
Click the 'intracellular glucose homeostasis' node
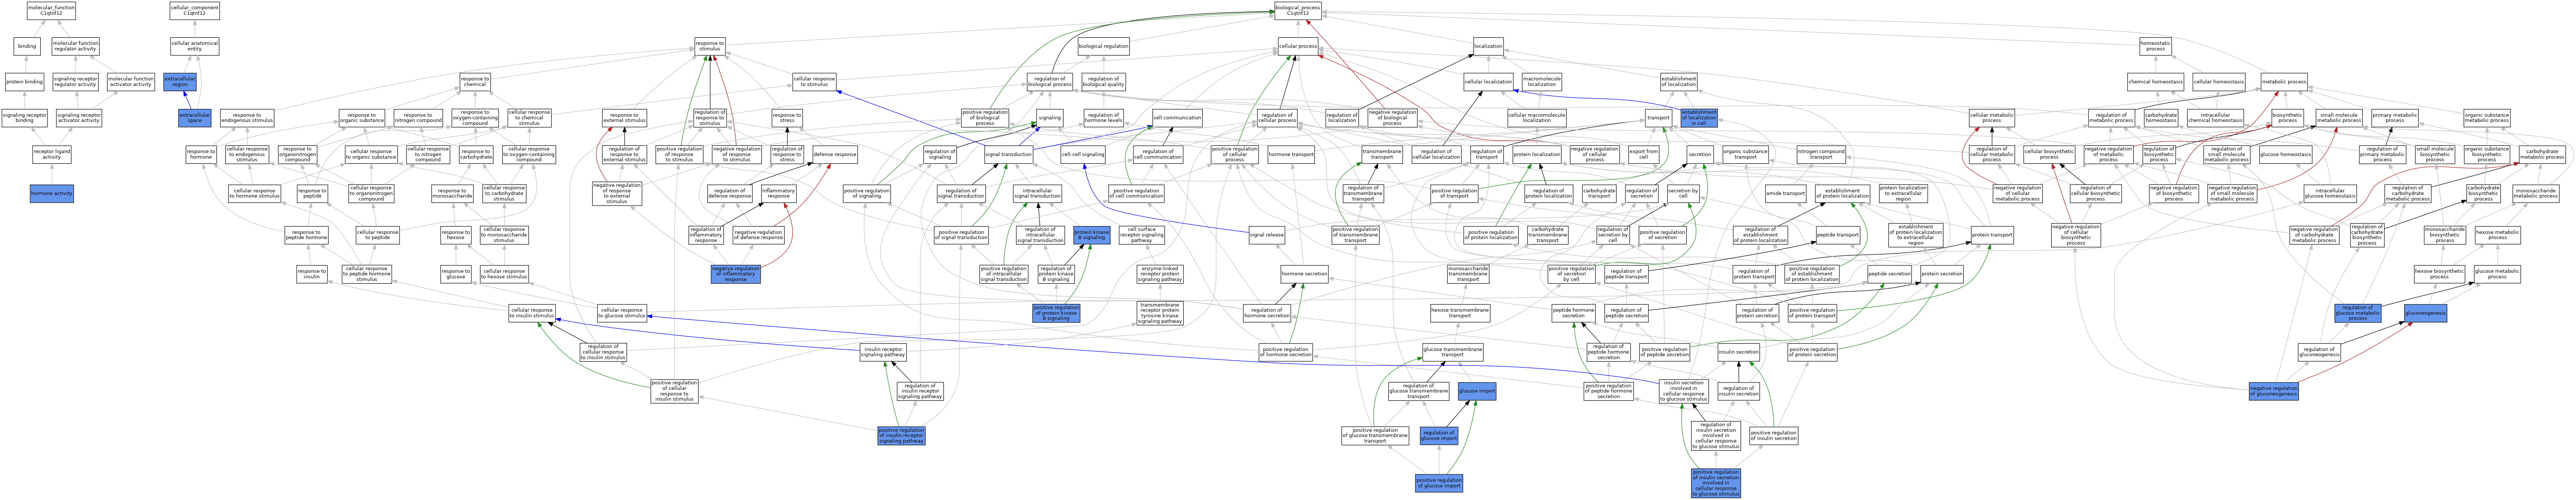click(x=2329, y=193)
